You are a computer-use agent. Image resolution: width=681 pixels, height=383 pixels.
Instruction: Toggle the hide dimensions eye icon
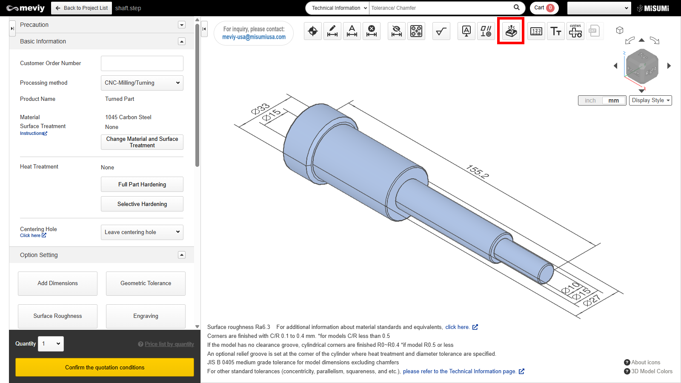397,31
